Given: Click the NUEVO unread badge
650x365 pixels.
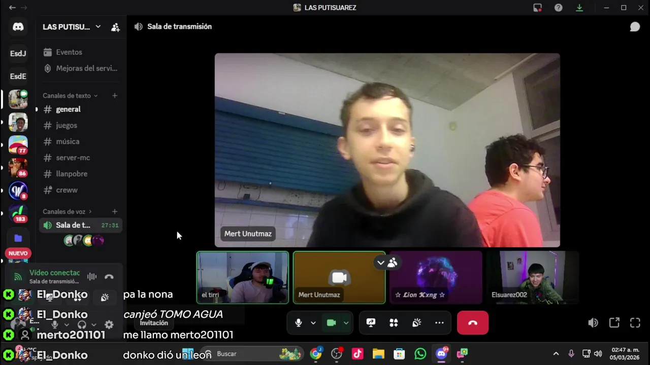Looking at the screenshot, I should point(18,253).
